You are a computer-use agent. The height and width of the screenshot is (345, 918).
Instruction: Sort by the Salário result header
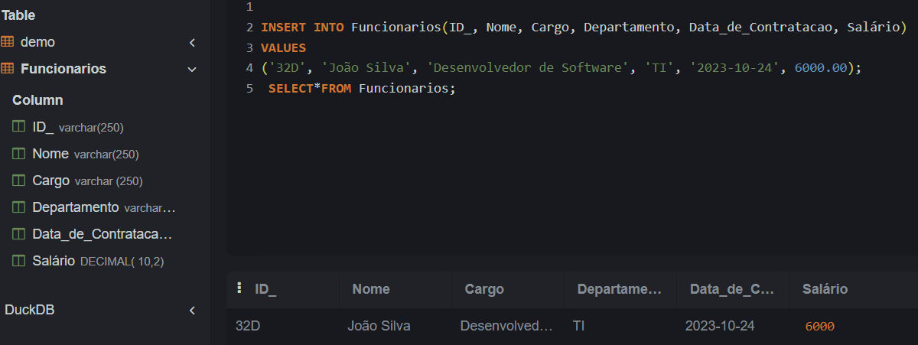[825, 289]
